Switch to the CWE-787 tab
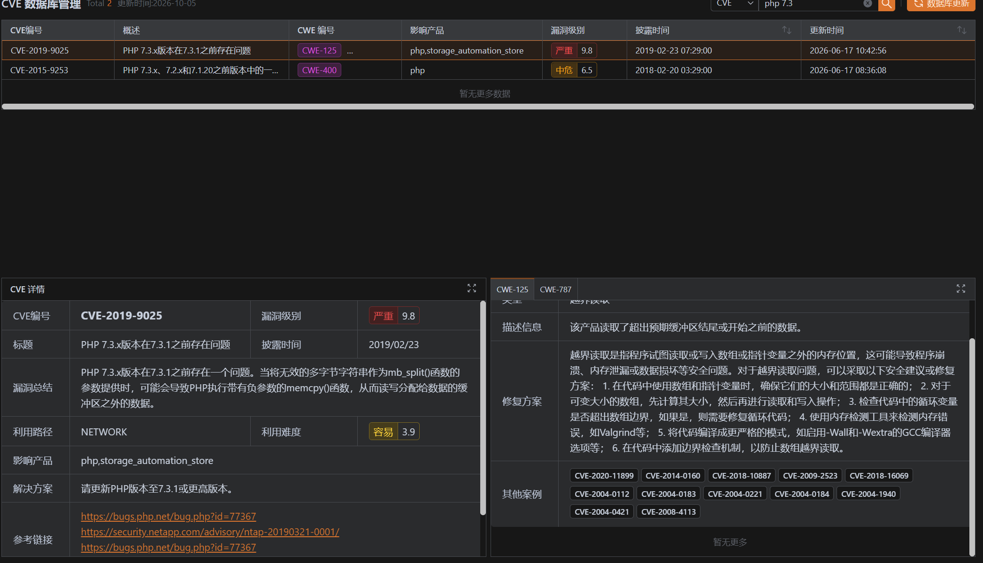Screen dimensions: 983x563 (555, 289)
